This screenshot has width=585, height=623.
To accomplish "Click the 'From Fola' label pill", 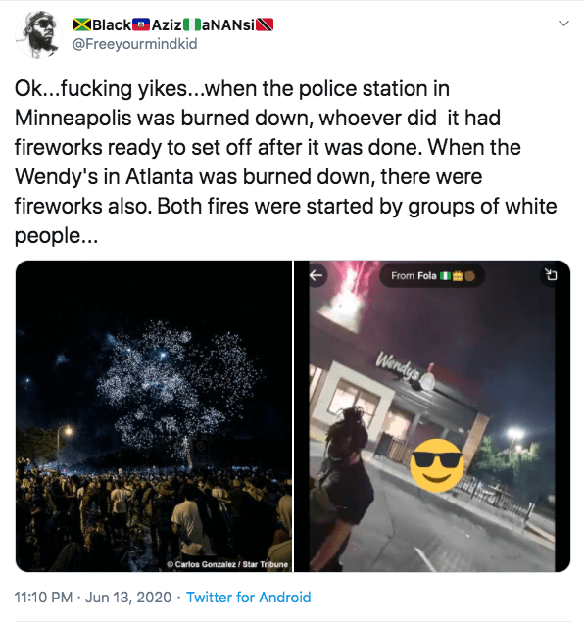I will 431,275.
